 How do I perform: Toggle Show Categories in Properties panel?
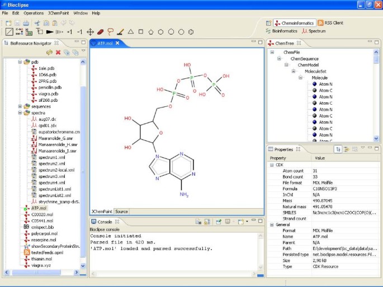tap(338, 149)
